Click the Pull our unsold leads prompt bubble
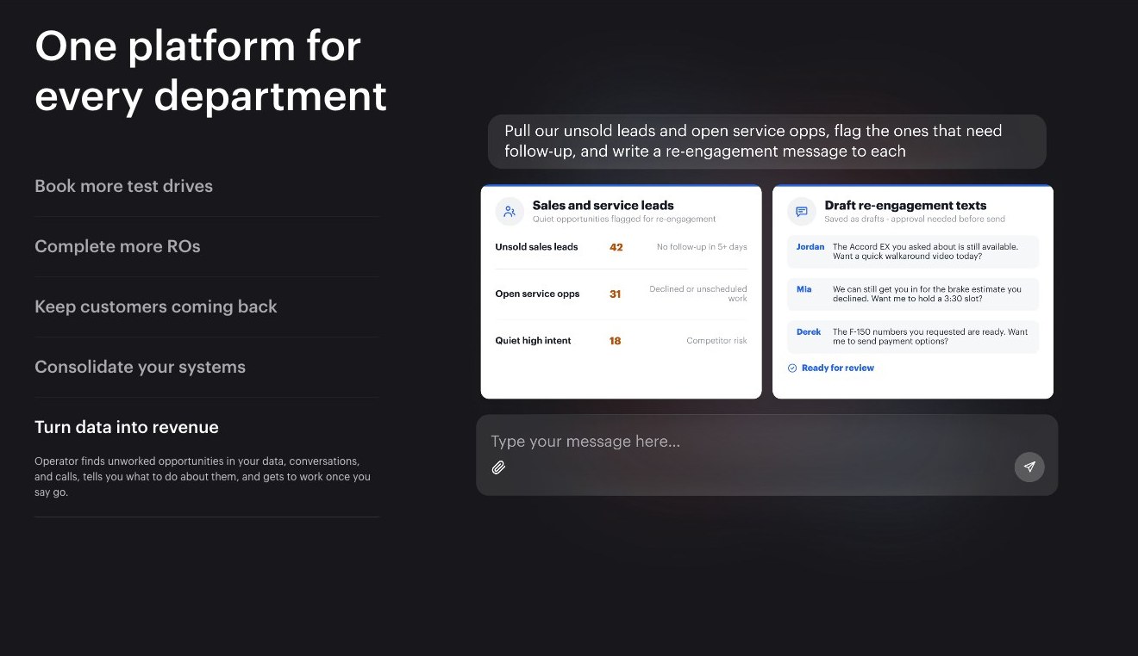The width and height of the screenshot is (1138, 656). pos(766,141)
